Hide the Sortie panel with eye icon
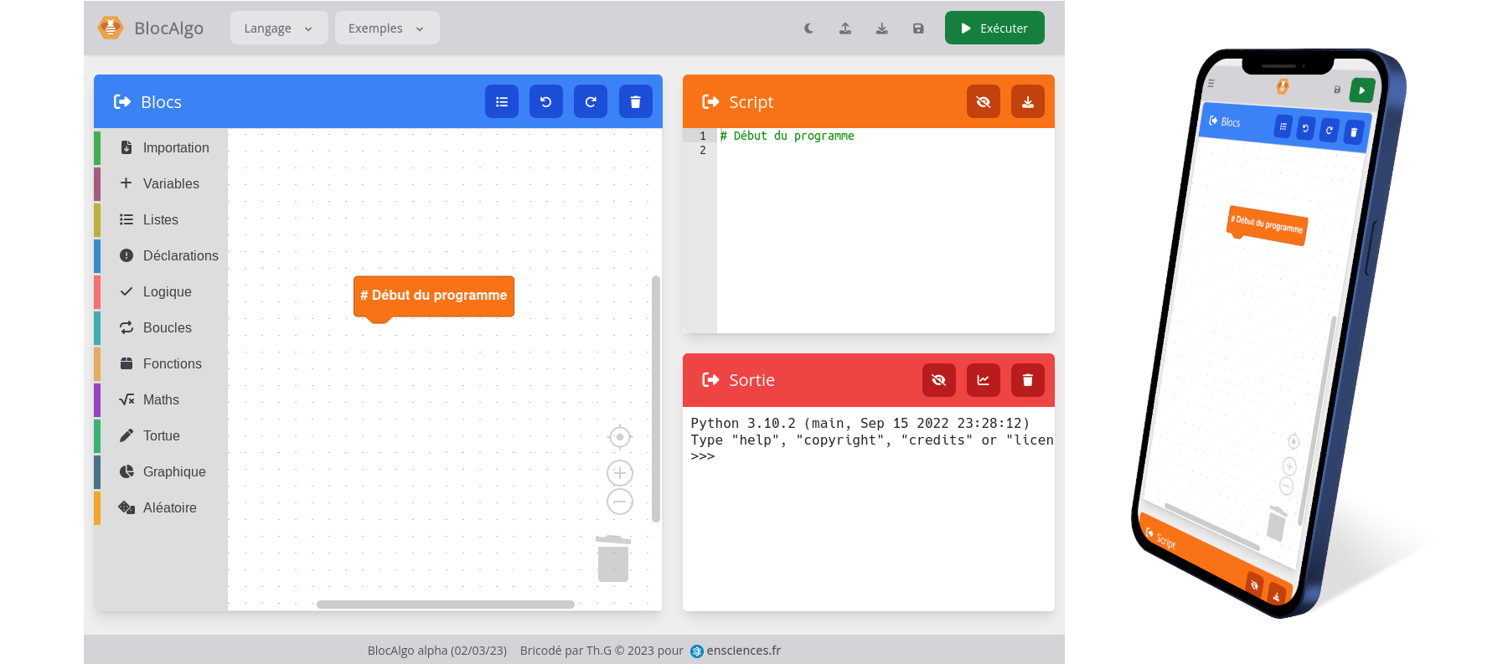The image size is (1508, 664). click(x=938, y=380)
